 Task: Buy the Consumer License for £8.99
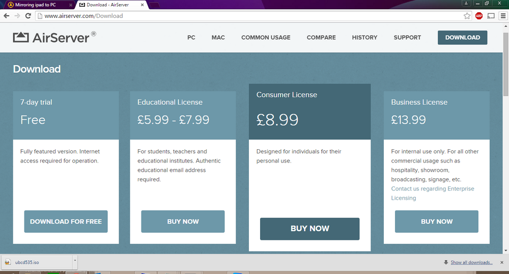(309, 229)
